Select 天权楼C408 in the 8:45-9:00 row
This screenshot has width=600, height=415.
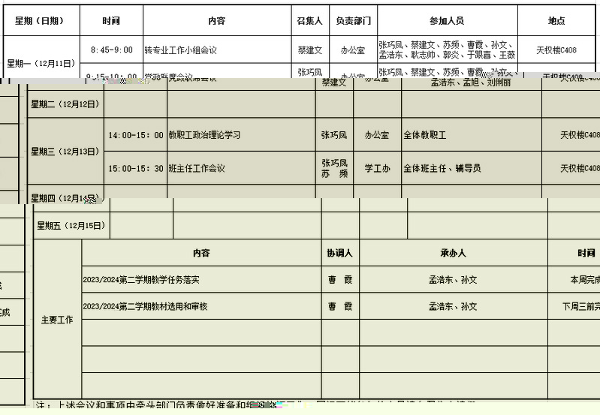(x=556, y=50)
